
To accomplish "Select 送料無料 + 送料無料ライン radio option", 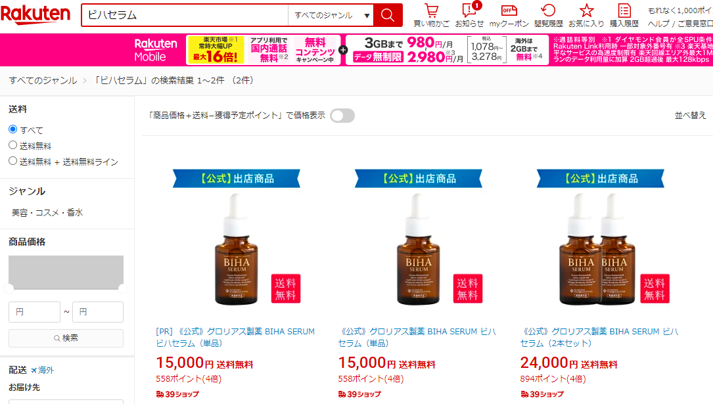I will click(x=12, y=161).
